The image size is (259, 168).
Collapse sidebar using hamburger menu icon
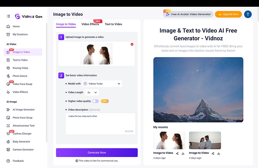pyautogui.click(x=8, y=16)
